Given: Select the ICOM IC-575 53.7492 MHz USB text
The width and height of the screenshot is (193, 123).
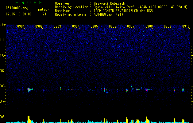Looking at the screenshot, I should coord(123,11).
